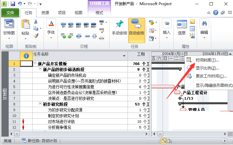Set task to 自动安排
This screenshot has width=233, height=145.
[137, 31]
